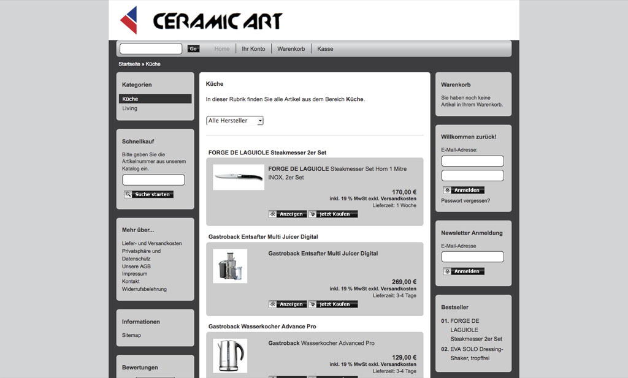
Task: Click lock icon on login Anmelden button
Action: pos(447,191)
